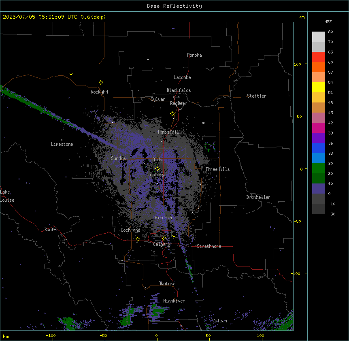
Task: Click the Base_Reflectivity title
Action: pyautogui.click(x=174, y=6)
